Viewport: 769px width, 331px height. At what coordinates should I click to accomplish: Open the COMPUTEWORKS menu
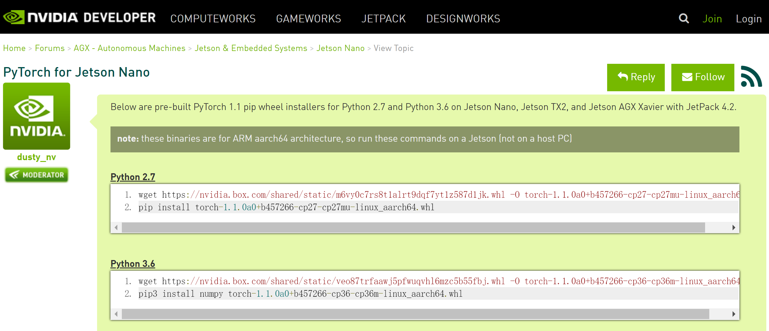pos(213,18)
